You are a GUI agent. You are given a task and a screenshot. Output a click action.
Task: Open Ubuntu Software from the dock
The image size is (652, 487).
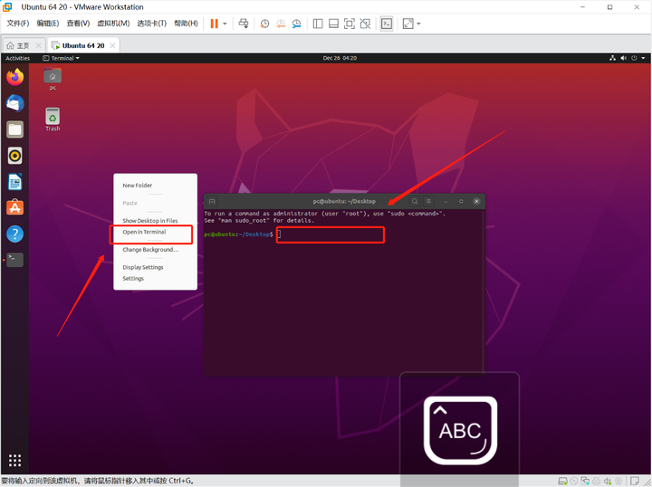(15, 207)
